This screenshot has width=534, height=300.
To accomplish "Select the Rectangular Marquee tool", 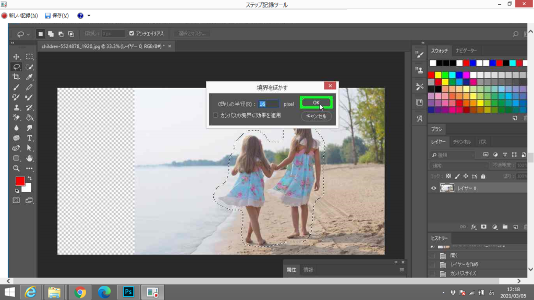I will 30,56.
